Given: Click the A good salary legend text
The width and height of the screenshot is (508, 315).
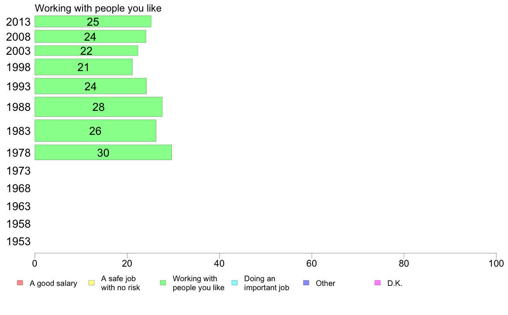Looking at the screenshot, I should tap(53, 283).
